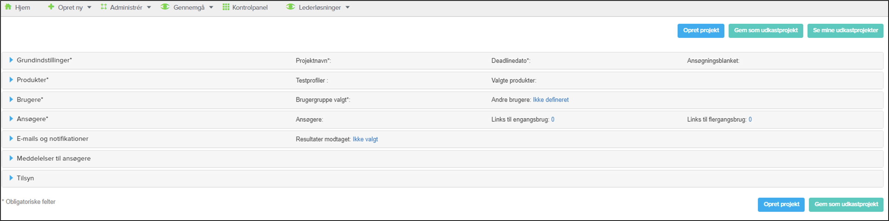This screenshot has width=889, height=221.
Task: Click the green plus icon beside Opret ny
Action: 51,7
